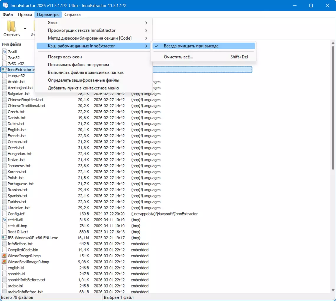This screenshot has width=336, height=301.
Task: Select the Russian.txt file row
Action: (17, 190)
